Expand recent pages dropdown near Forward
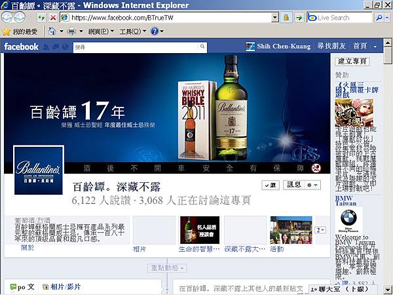The image size is (393, 295). (x=29, y=18)
